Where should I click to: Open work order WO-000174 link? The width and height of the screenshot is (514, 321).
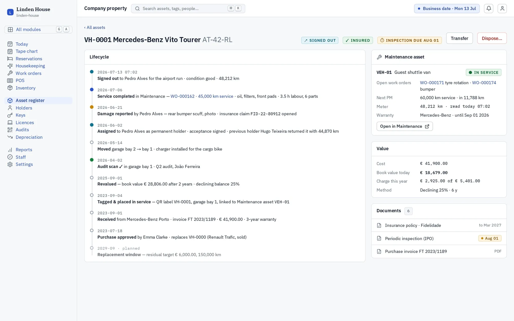[484, 83]
